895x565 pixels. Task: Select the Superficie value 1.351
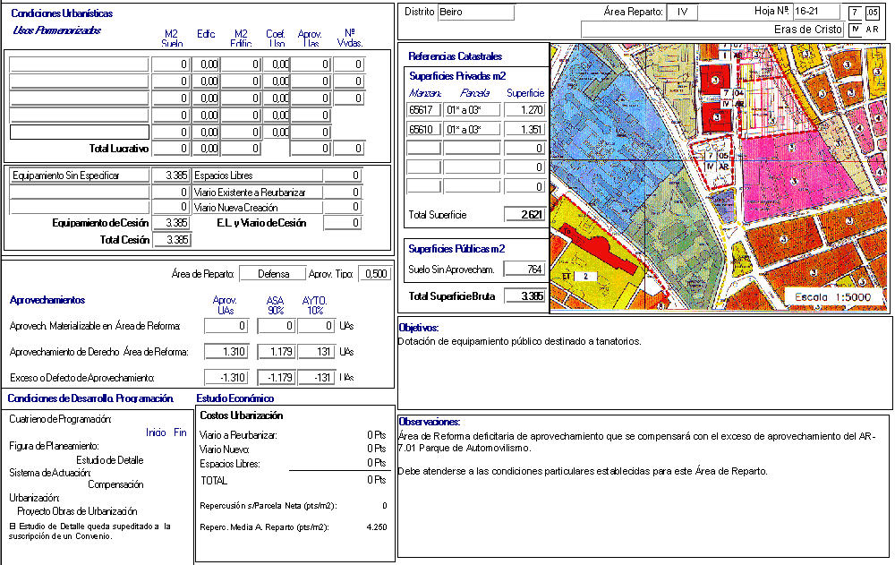[x=524, y=130]
